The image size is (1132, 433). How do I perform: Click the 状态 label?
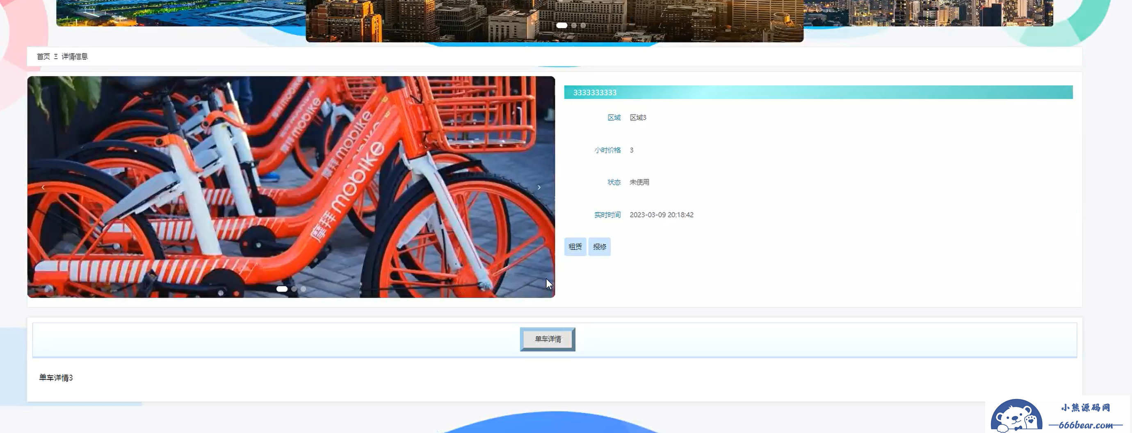[614, 182]
